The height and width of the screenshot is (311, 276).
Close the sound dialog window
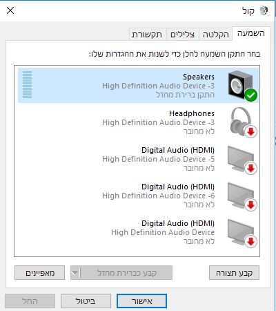point(10,10)
